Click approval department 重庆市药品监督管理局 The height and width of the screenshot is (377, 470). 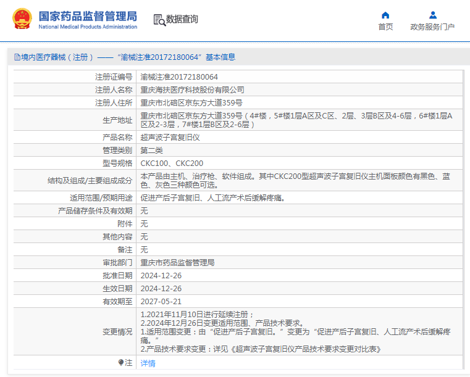pyautogui.click(x=177, y=263)
